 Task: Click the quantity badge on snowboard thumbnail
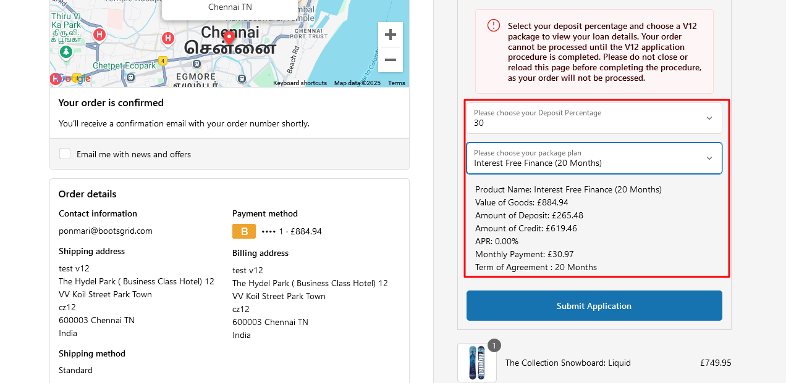pos(494,345)
